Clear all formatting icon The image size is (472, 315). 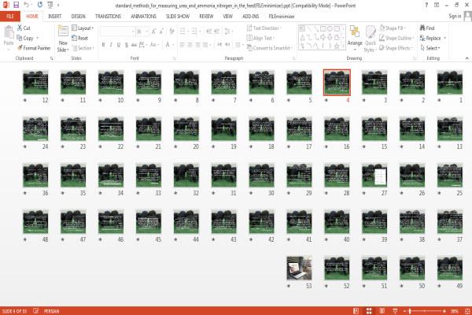[171, 31]
